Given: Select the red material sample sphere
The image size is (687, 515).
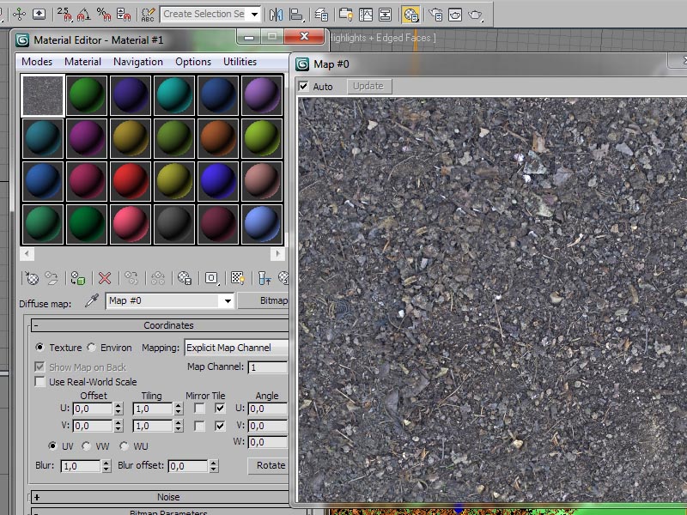Looking at the screenshot, I should (130, 182).
